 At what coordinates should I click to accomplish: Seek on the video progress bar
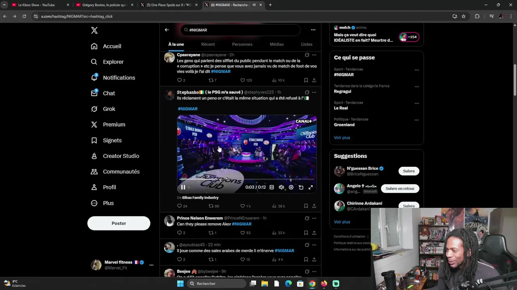(x=247, y=180)
